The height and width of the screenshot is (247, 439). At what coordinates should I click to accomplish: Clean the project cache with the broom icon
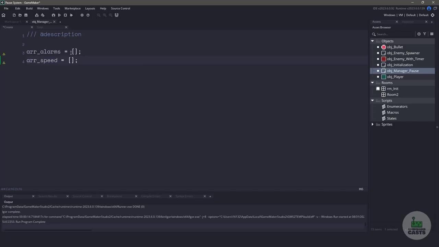(x=71, y=15)
